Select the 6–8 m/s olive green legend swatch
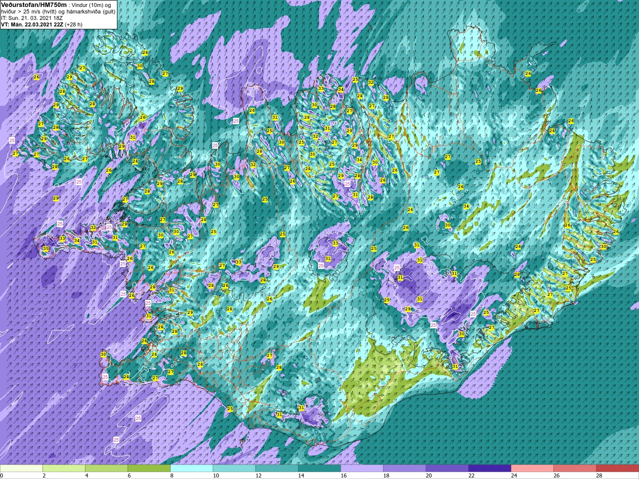Screen dimensions: 639x479 (149, 469)
